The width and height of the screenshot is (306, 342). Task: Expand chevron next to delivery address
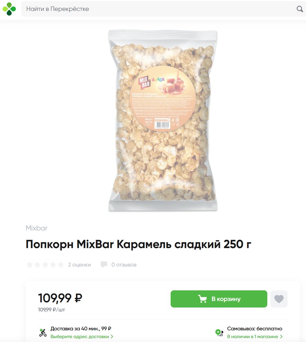[x=112, y=337]
